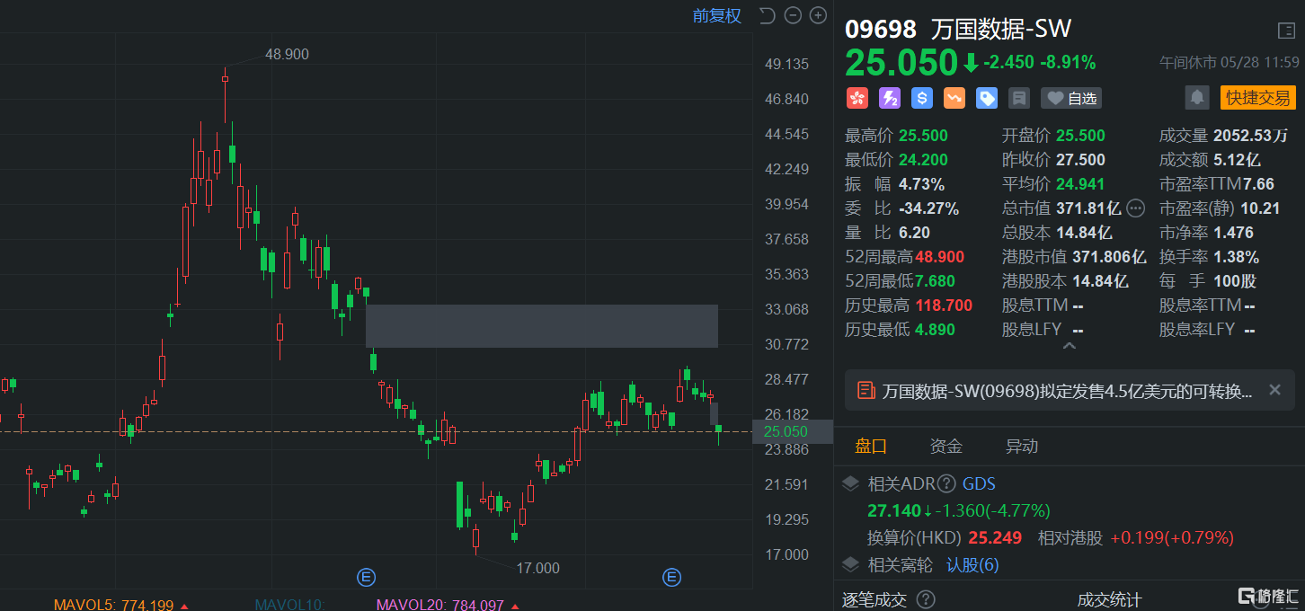Click the help icon beside 逐笔成交

point(926,599)
